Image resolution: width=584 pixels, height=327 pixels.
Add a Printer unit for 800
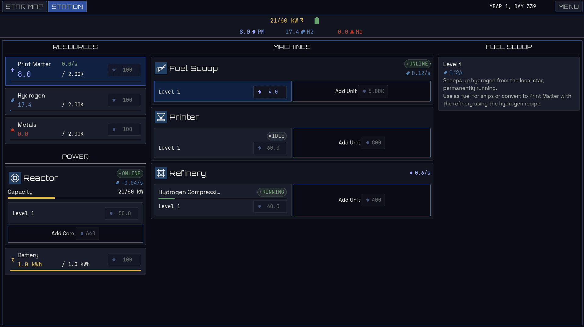coord(361,143)
